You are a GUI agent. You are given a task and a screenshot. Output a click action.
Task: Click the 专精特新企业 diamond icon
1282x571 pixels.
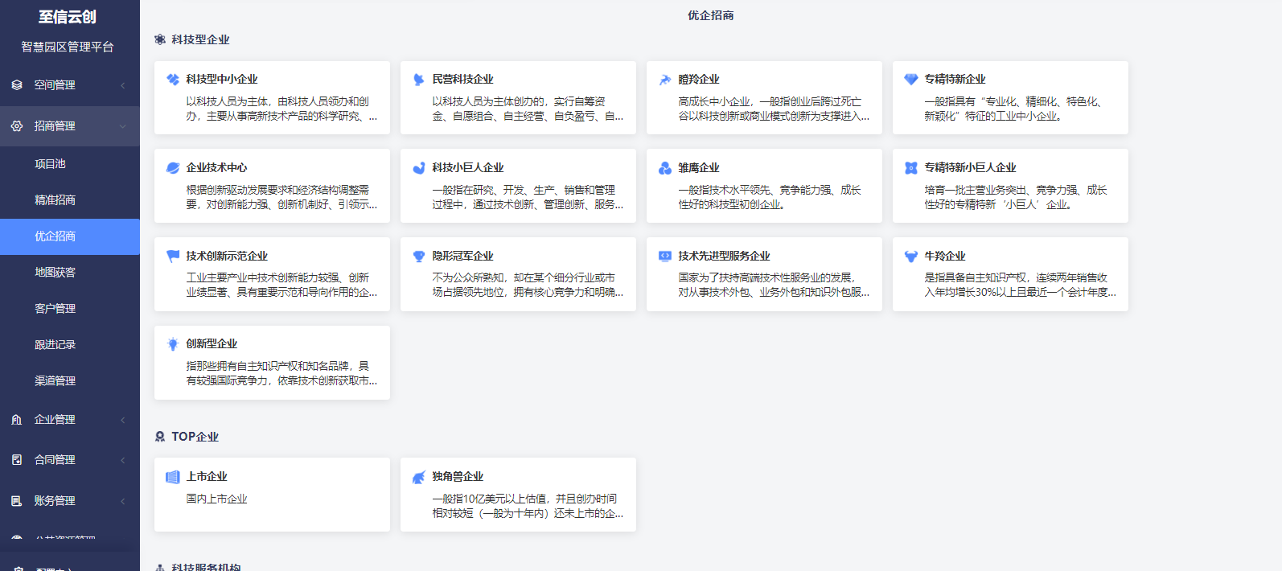910,80
